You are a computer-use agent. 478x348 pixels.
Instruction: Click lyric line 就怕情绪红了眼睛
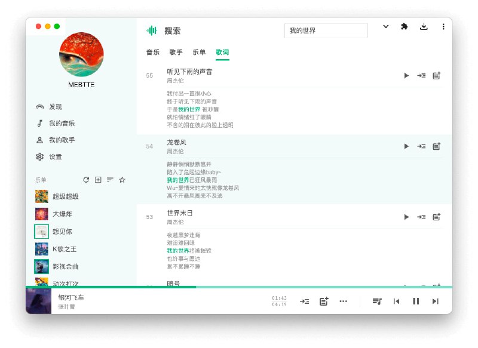189,117
